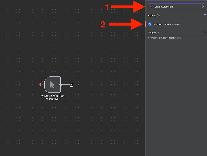The width and height of the screenshot is (207, 156).
Task: Click the lightning icon beside Triggers heading
Action: point(158,33)
